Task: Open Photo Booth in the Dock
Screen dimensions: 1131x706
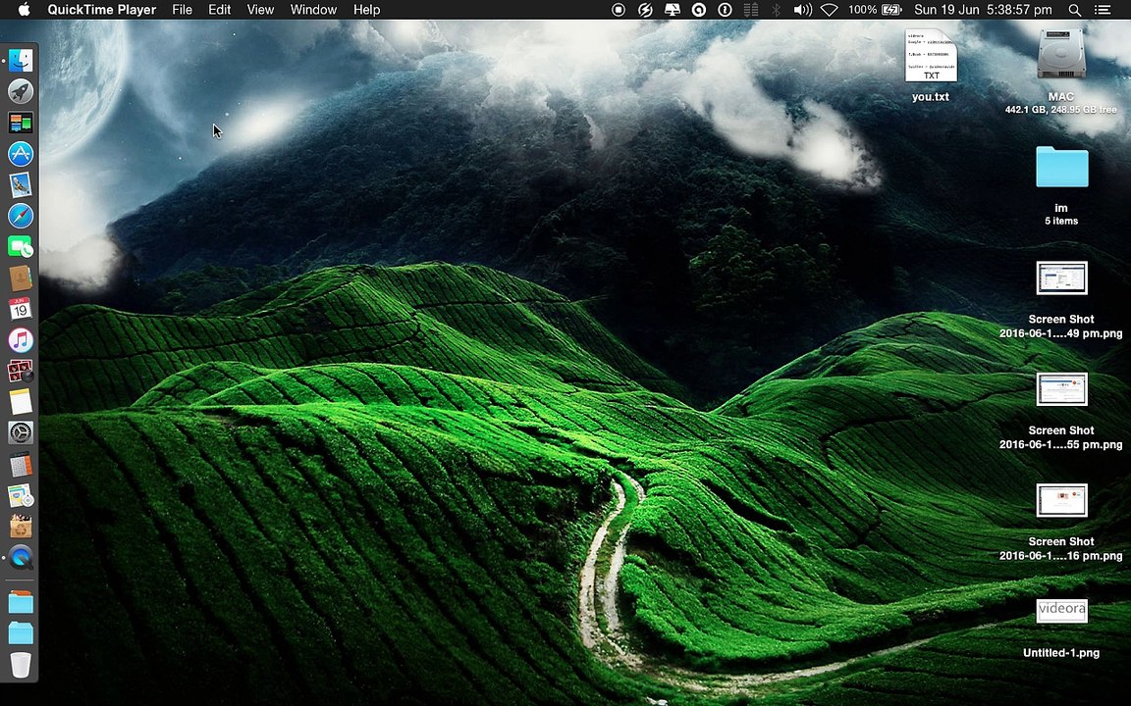Action: coord(21,371)
